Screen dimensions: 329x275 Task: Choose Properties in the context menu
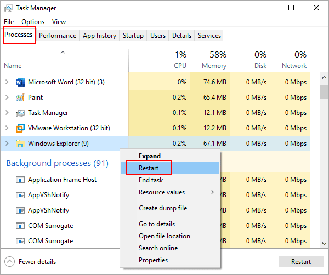point(170,260)
